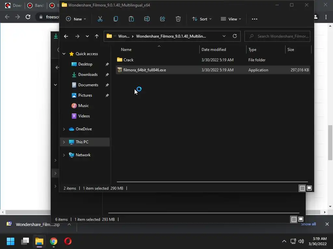Go back with the left arrow
Viewport: 333px width, 249px height.
66,36
